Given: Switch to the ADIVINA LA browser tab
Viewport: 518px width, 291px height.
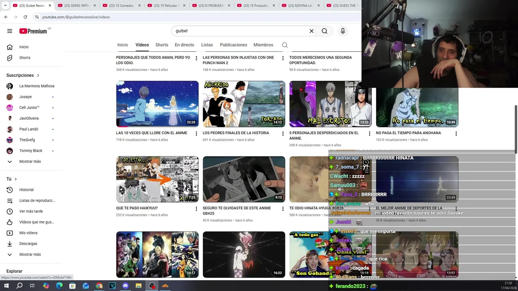Looking at the screenshot, I should 301,6.
